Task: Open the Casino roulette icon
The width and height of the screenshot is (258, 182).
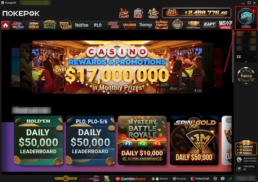Action: 124,13
